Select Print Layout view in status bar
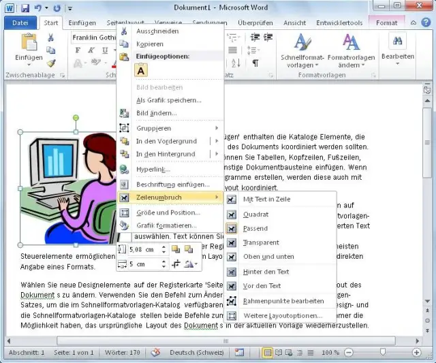This screenshot has height=363, width=436. (268, 353)
